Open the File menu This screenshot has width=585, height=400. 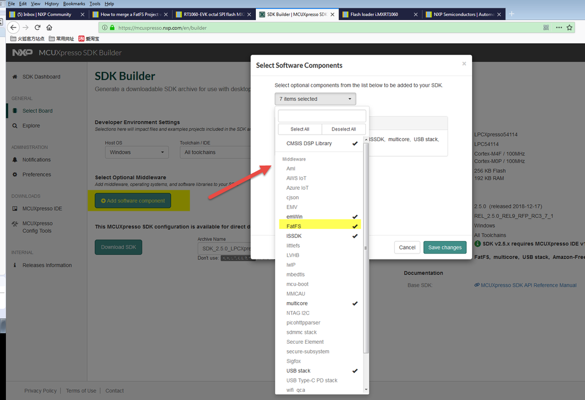(12, 4)
